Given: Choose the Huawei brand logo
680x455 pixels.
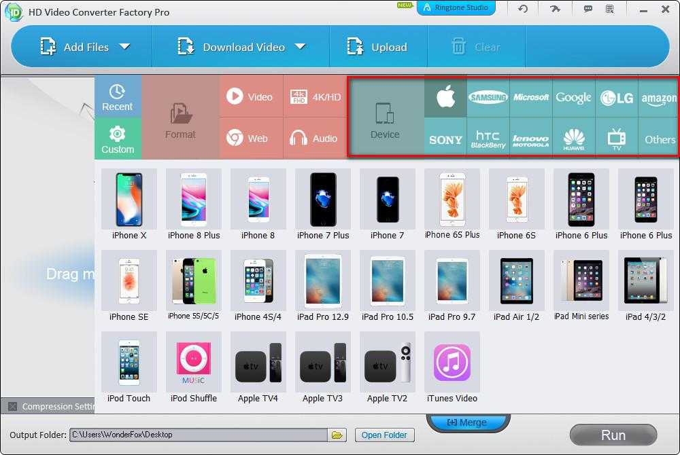Looking at the screenshot, I should click(573, 139).
